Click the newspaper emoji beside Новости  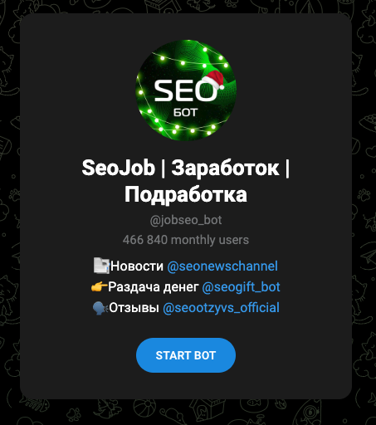tap(101, 266)
